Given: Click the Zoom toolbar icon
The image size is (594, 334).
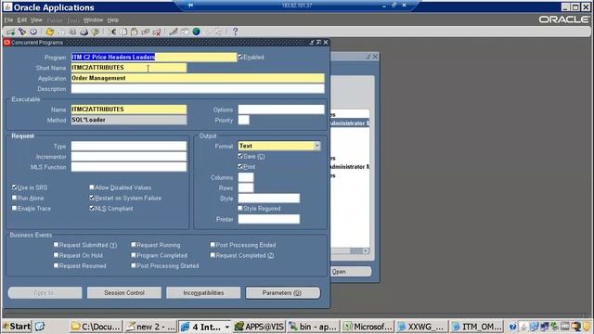Looking at the screenshot, I should tap(185, 32).
